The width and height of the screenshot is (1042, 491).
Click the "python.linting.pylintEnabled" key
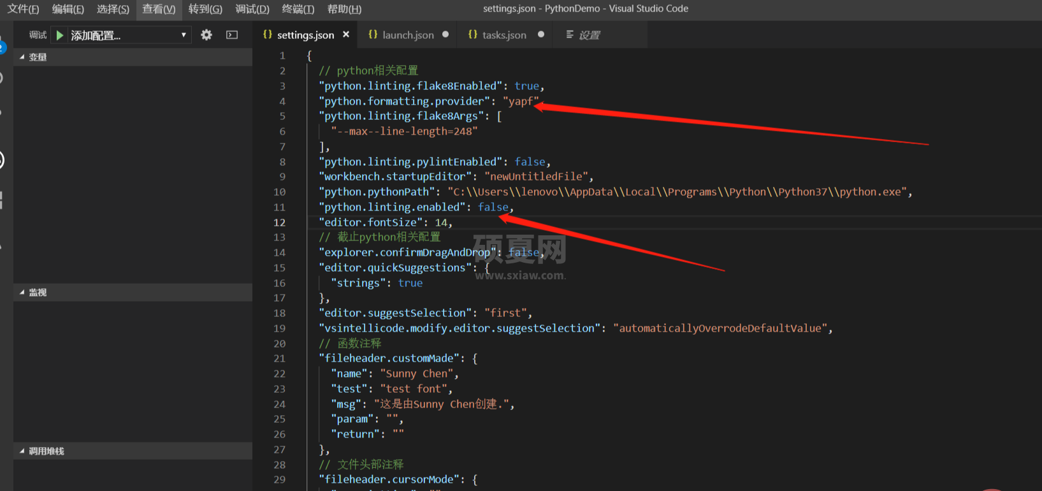[410, 162]
